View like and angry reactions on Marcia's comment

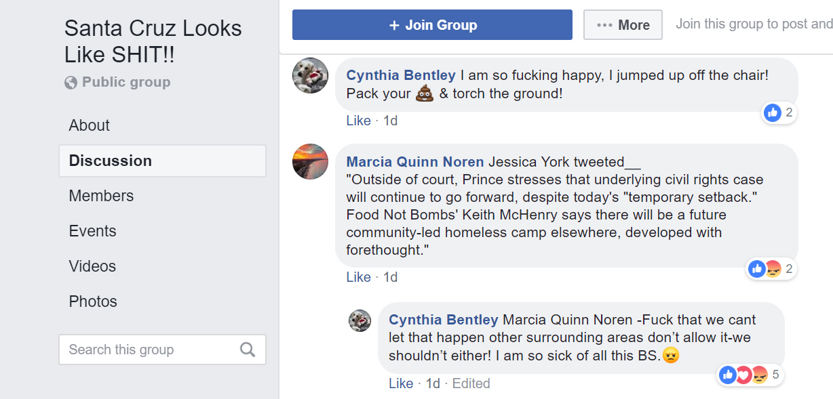(x=771, y=269)
